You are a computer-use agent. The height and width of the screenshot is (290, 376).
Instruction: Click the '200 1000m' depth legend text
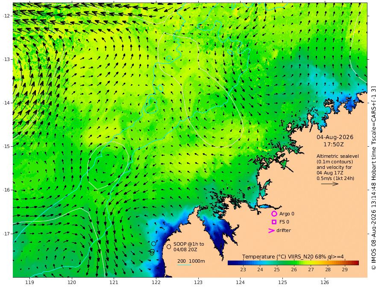click(x=191, y=261)
